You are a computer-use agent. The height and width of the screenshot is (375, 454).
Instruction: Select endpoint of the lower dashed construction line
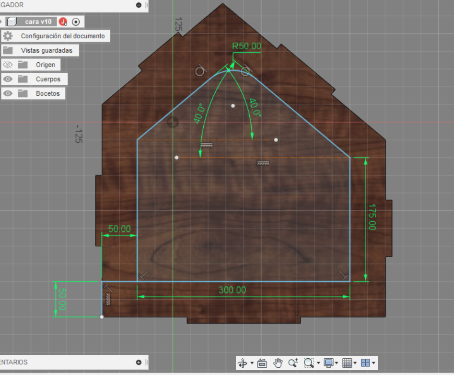tap(176, 158)
